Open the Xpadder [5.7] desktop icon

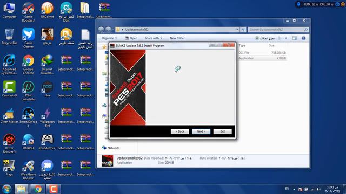[x=47, y=141]
